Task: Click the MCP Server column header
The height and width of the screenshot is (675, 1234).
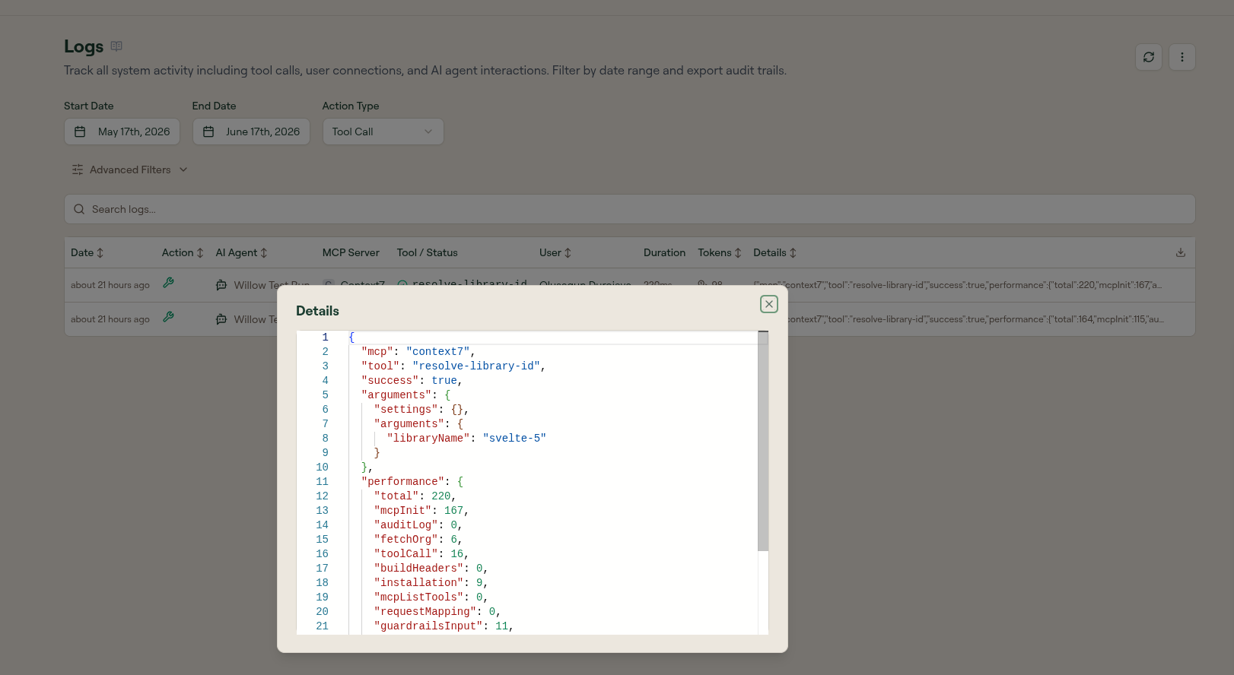Action: pyautogui.click(x=351, y=252)
